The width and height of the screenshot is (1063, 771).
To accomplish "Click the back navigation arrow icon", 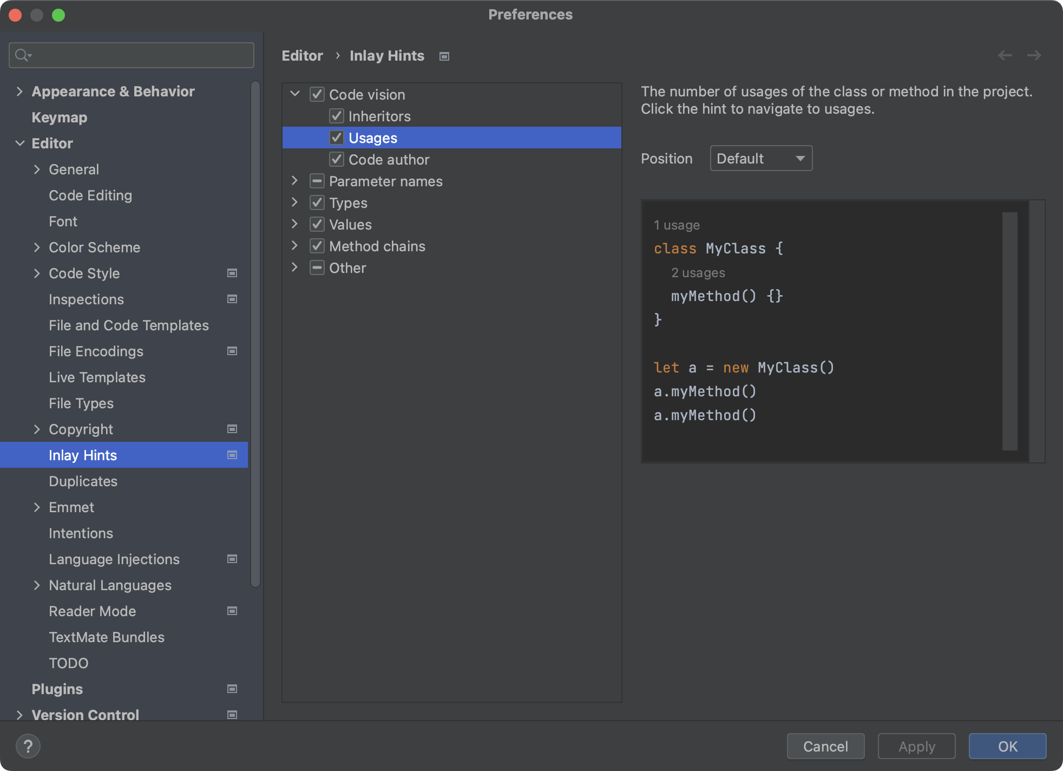I will 1005,55.
